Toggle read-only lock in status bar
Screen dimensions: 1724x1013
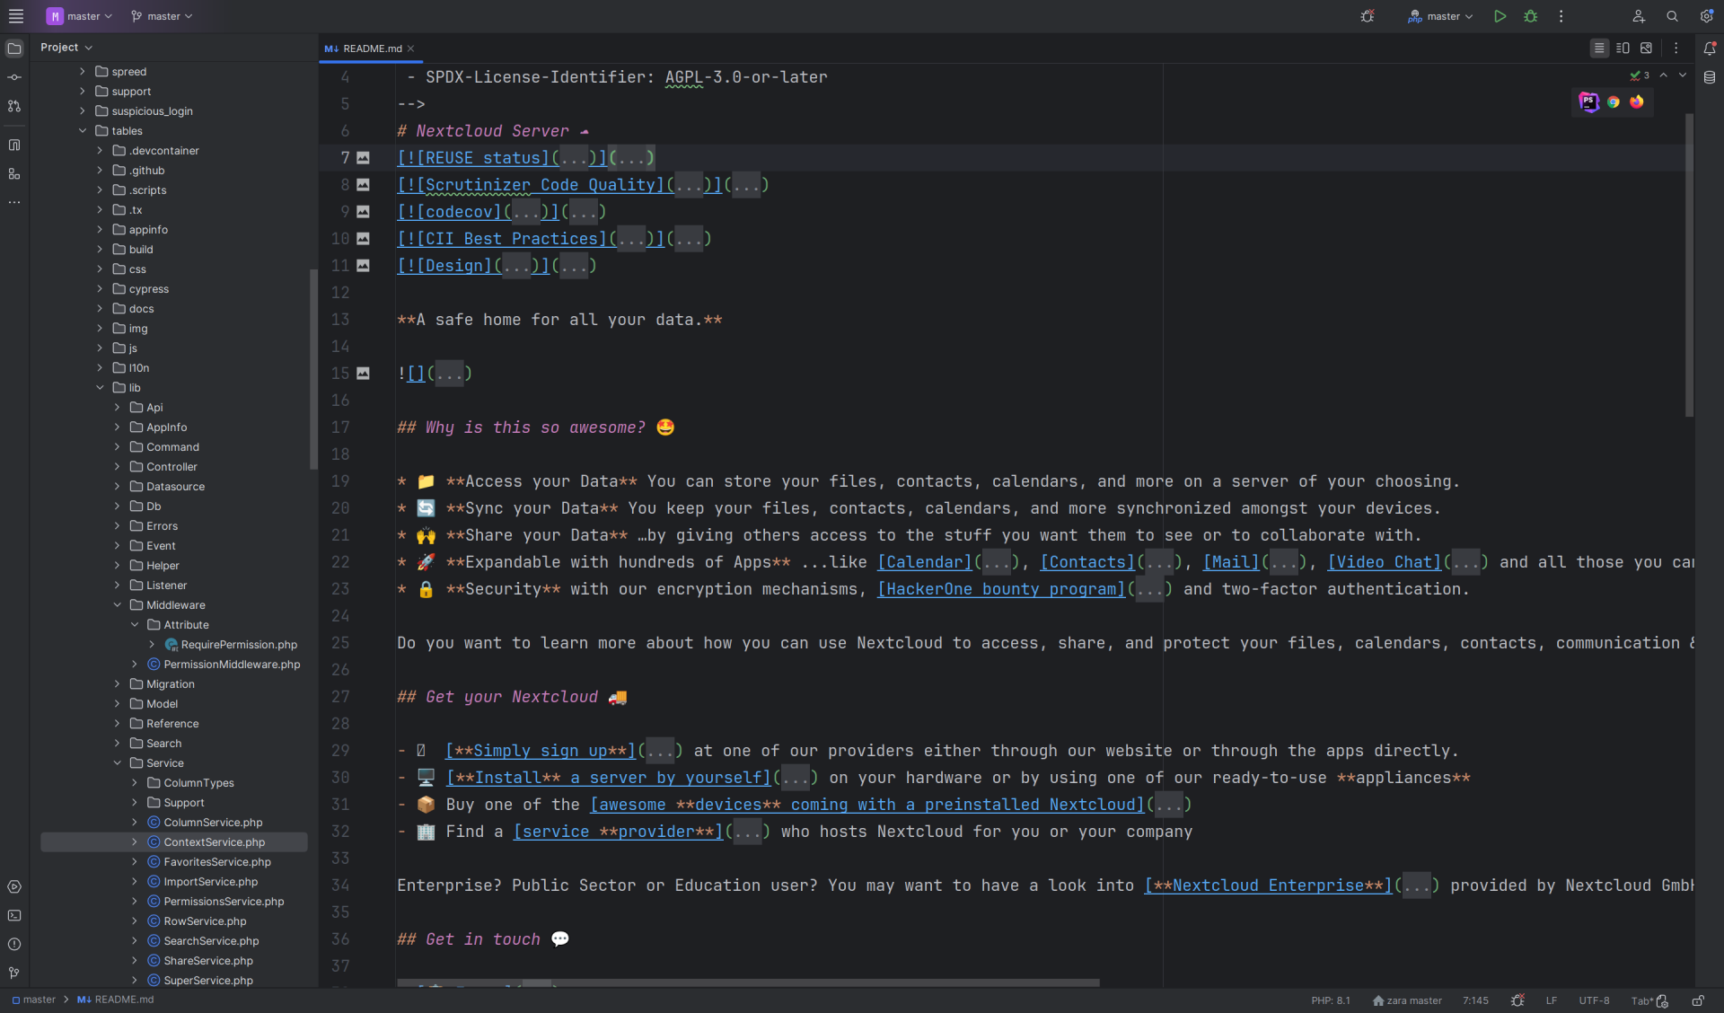[x=1698, y=1000]
